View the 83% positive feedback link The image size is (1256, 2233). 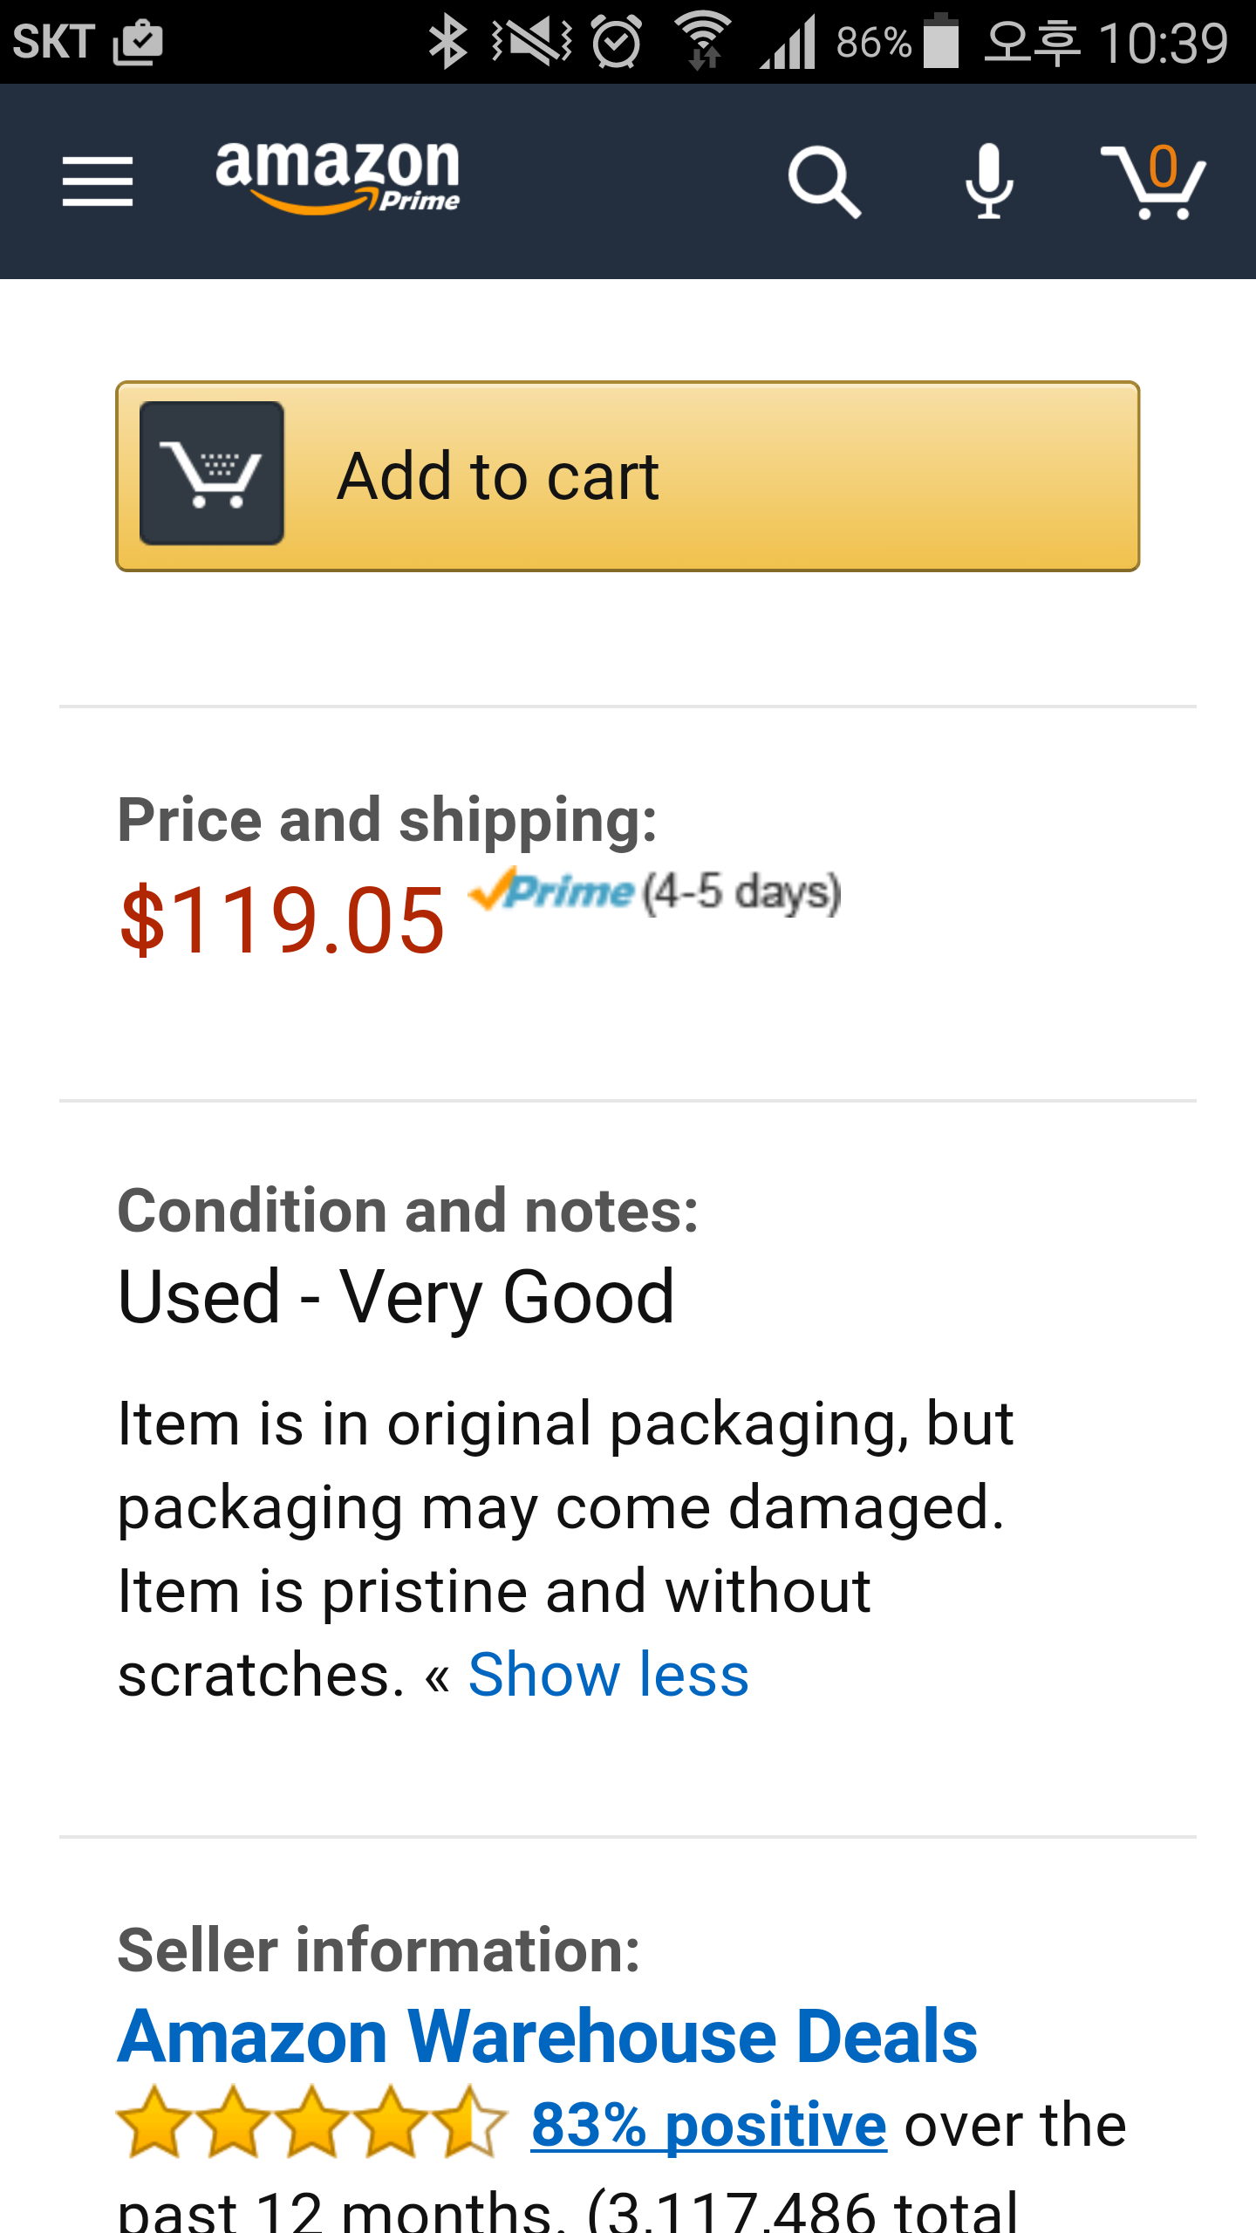coord(709,2125)
